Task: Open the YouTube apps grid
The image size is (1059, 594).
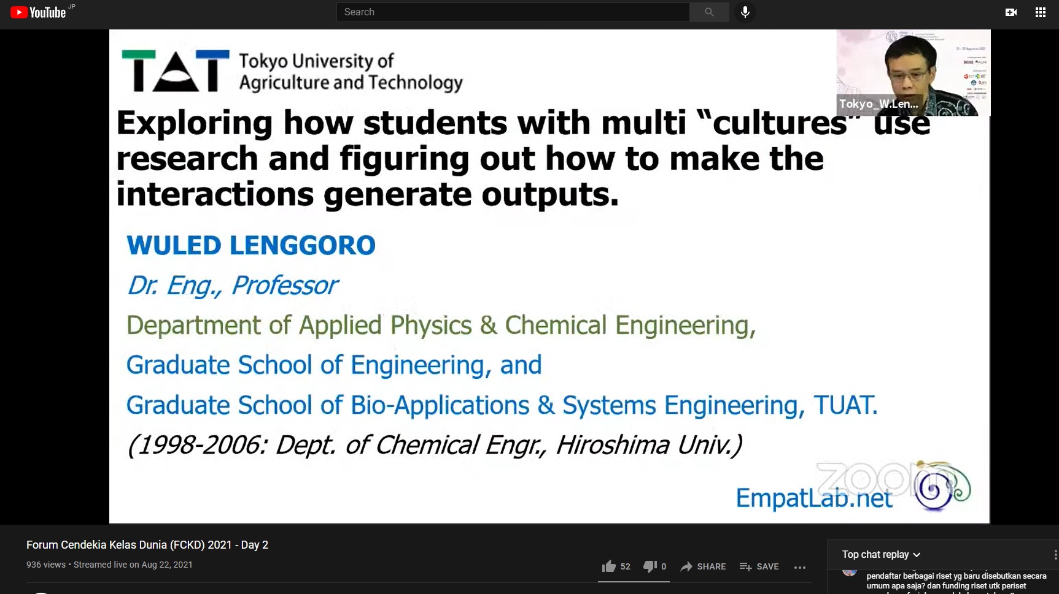Action: pos(1040,12)
